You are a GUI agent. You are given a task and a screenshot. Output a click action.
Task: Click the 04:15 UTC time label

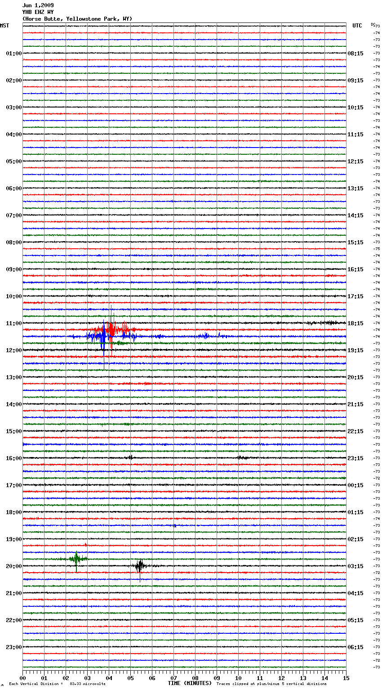tap(355, 593)
